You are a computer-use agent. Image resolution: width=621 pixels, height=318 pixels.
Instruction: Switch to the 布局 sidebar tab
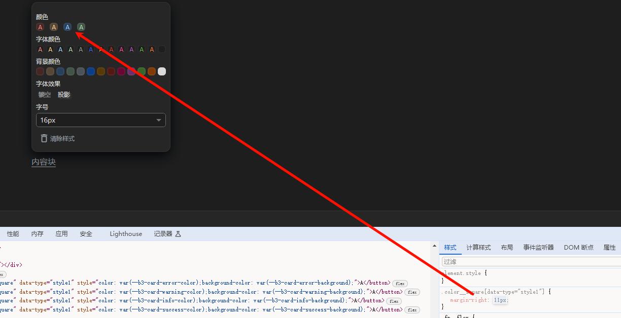507,248
